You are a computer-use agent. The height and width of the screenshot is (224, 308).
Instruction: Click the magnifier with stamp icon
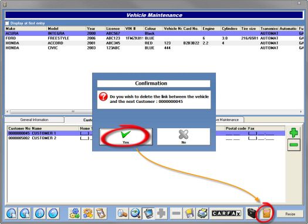coord(122,213)
